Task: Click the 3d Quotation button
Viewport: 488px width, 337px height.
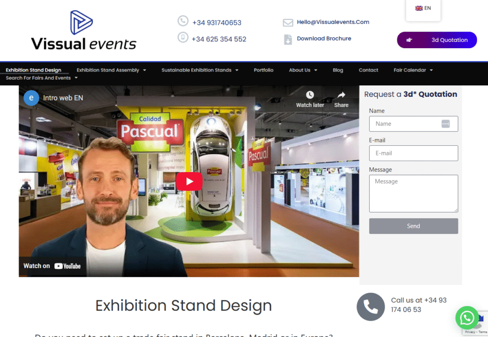Action: tap(437, 40)
